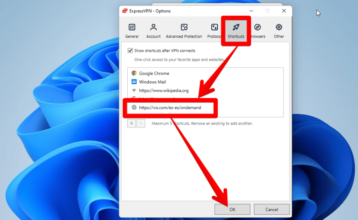Select the wikipedia.org shortcut row
The image size is (358, 220).
click(x=206, y=90)
